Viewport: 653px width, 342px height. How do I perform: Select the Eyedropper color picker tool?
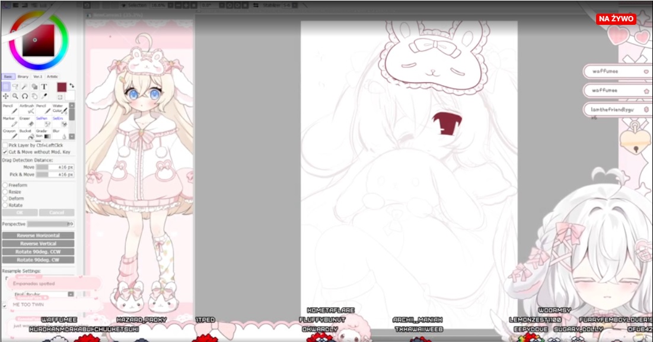click(44, 96)
